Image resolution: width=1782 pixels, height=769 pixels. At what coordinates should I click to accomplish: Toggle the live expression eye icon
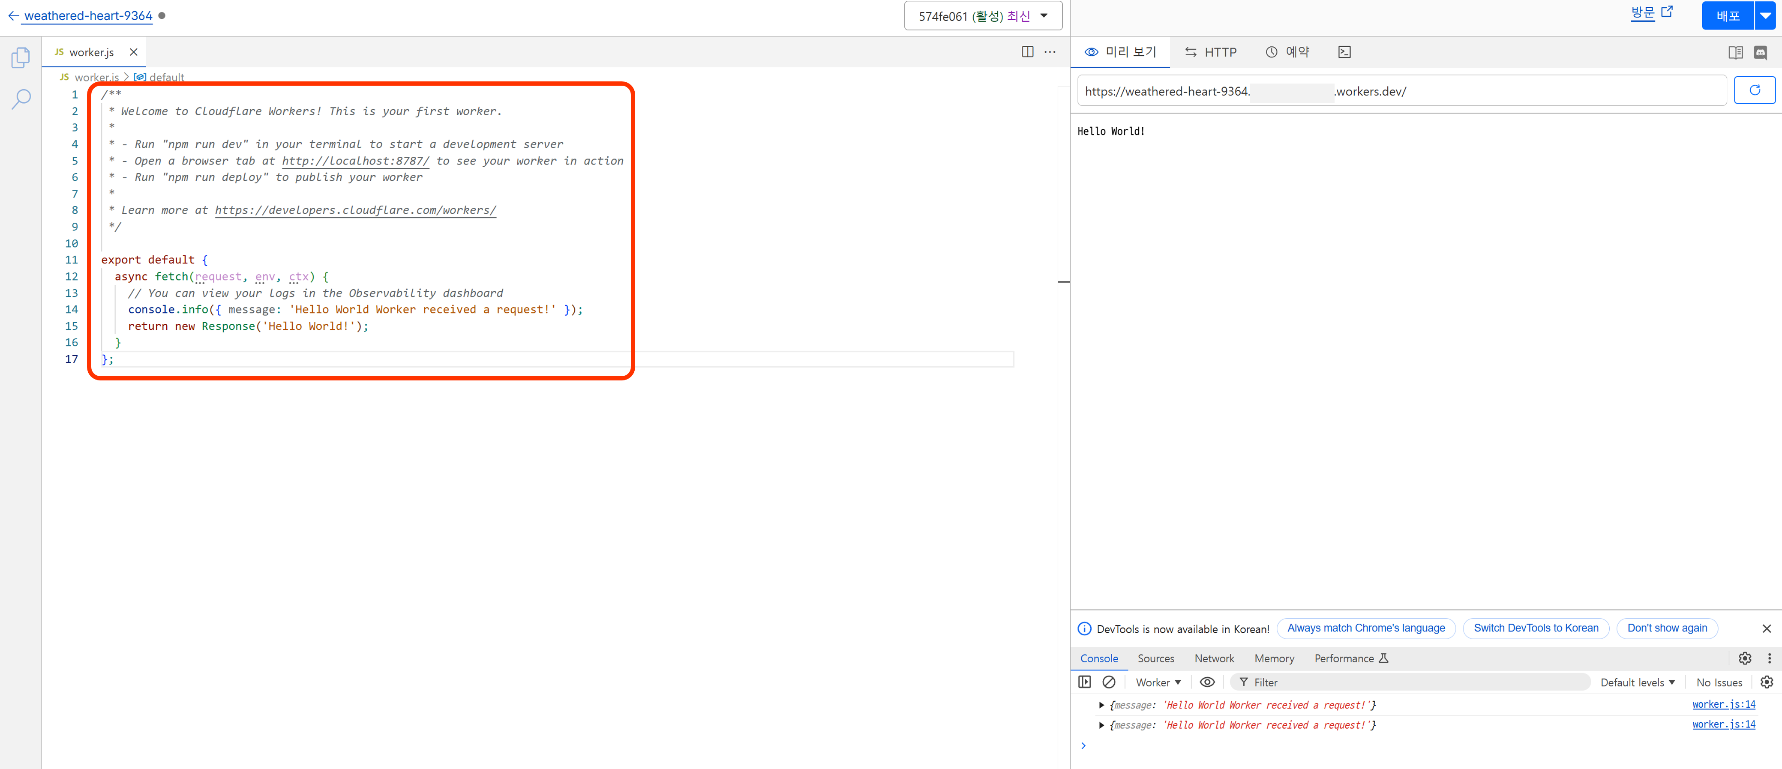1206,682
